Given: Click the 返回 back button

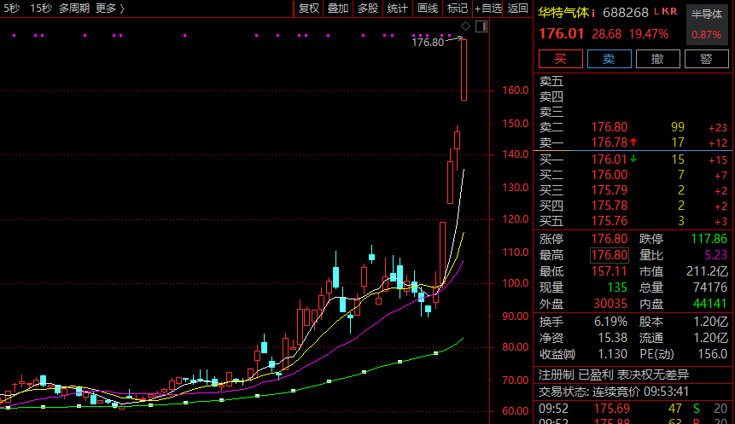Looking at the screenshot, I should [518, 9].
